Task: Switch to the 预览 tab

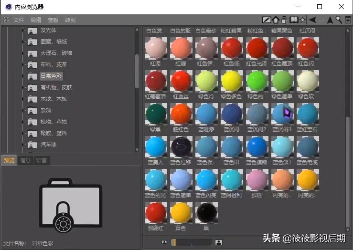Action: pos(9,160)
